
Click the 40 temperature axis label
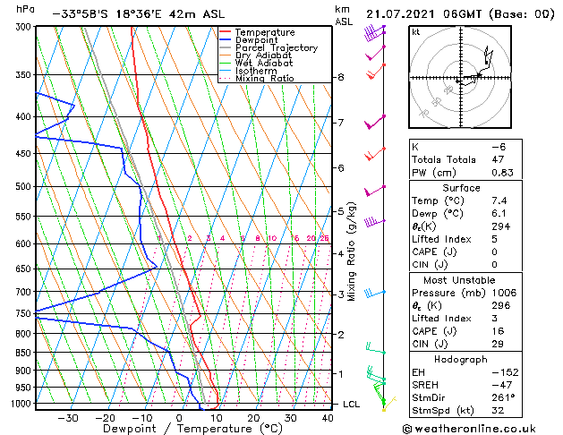pyautogui.click(x=328, y=418)
